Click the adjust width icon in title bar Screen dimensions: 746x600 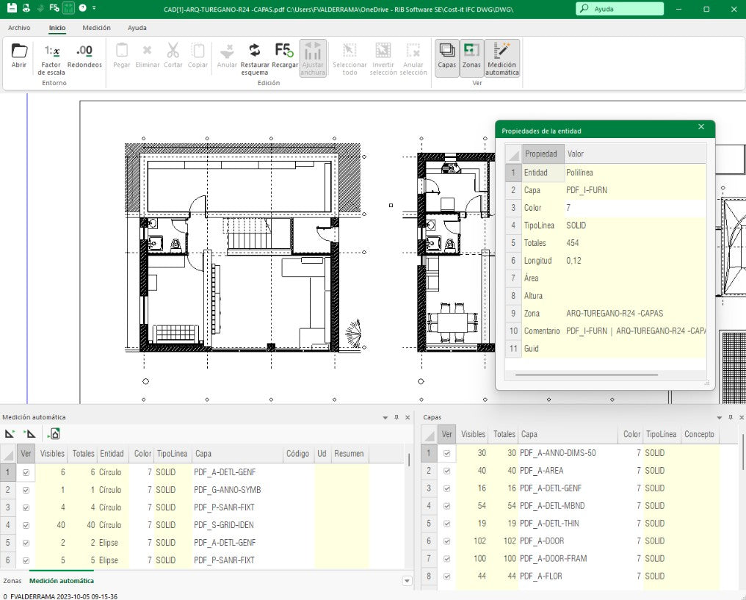point(68,7)
